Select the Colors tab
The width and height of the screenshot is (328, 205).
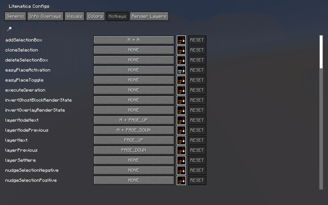tap(96, 16)
